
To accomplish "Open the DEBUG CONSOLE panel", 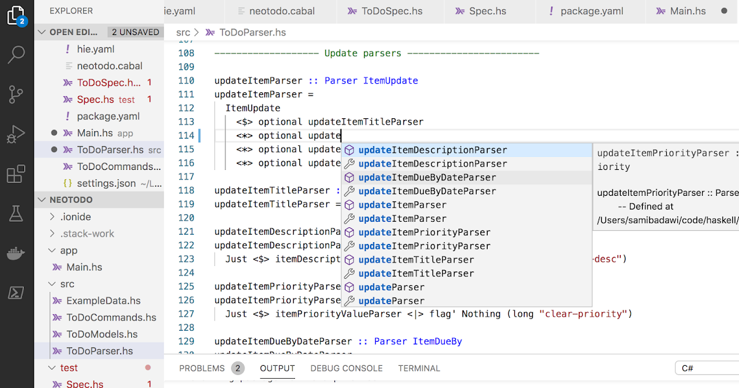I will click(346, 368).
